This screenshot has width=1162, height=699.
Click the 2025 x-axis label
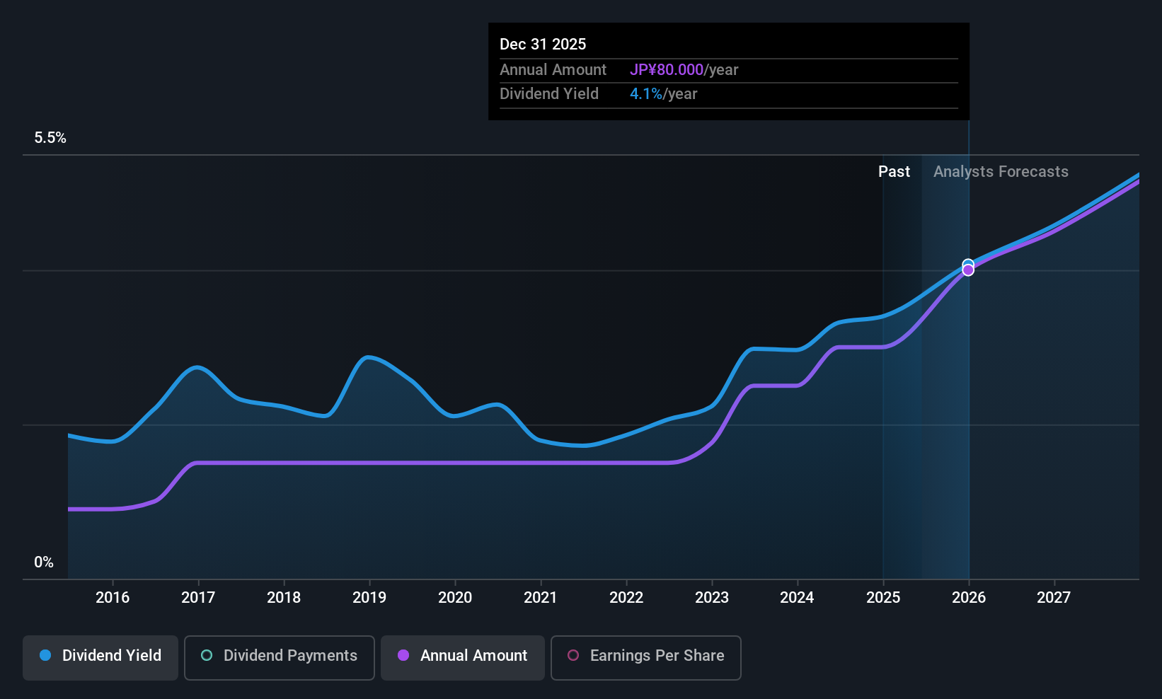click(883, 598)
